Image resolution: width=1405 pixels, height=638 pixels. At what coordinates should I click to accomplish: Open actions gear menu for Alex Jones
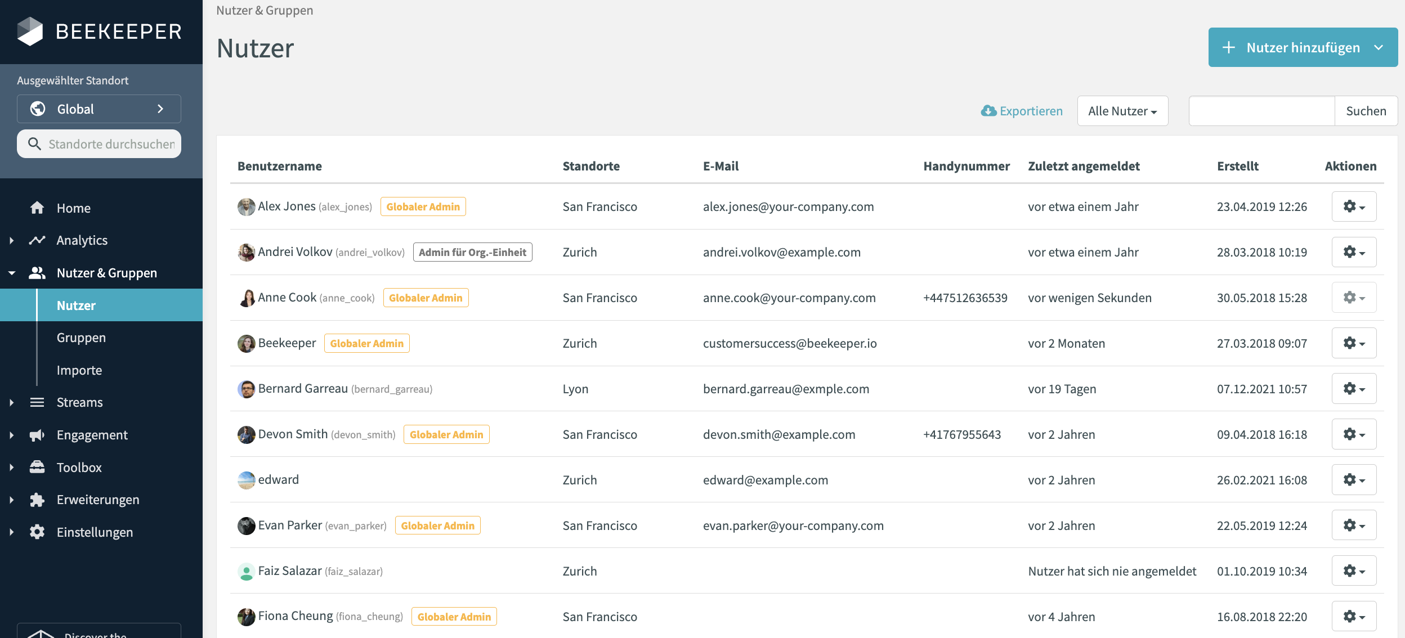pos(1354,206)
